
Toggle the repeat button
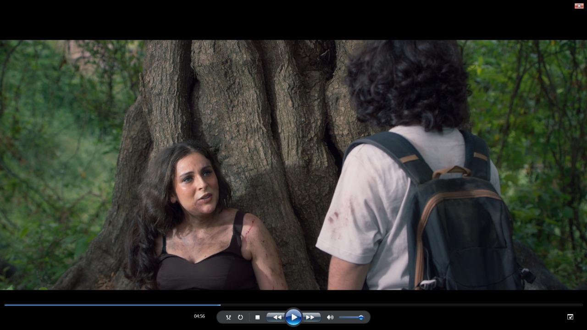click(x=240, y=317)
